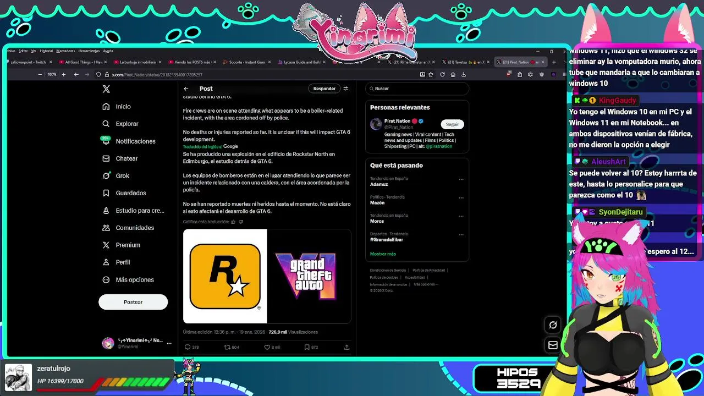Open the Historial browser menu
Viewport: 704px width, 396px height.
[46, 51]
